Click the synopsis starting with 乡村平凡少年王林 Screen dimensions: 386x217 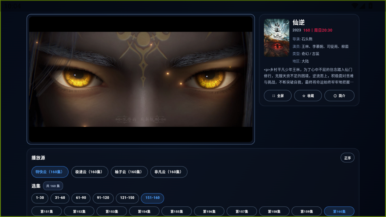pos(309,76)
